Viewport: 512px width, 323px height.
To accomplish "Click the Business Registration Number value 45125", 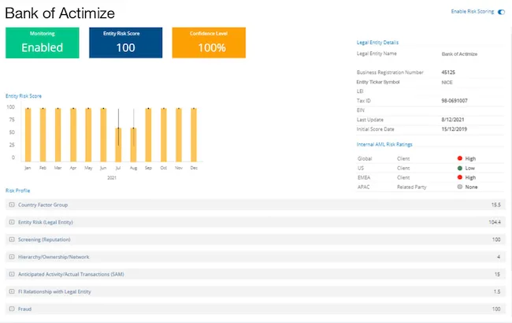I will [448, 72].
